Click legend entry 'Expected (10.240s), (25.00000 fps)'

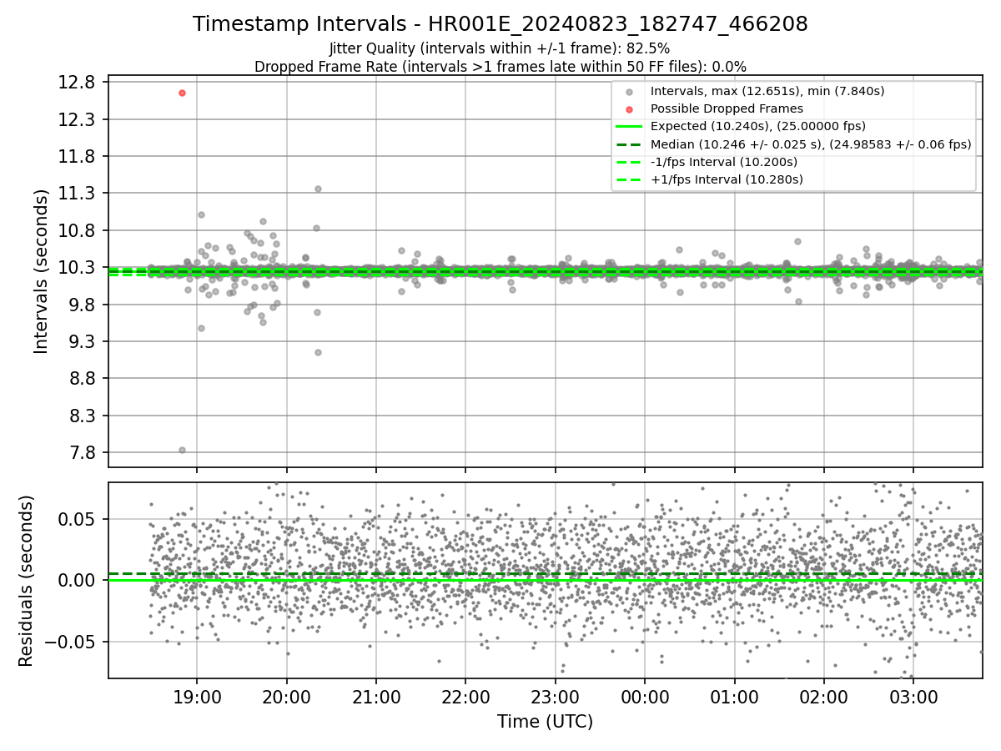pos(758,126)
